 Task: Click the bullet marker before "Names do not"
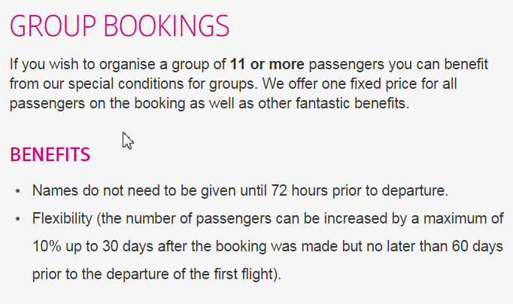[18, 191]
